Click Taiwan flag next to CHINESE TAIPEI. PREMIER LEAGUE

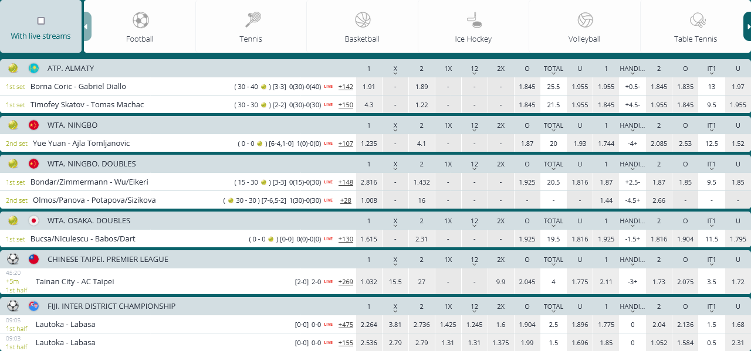(33, 259)
